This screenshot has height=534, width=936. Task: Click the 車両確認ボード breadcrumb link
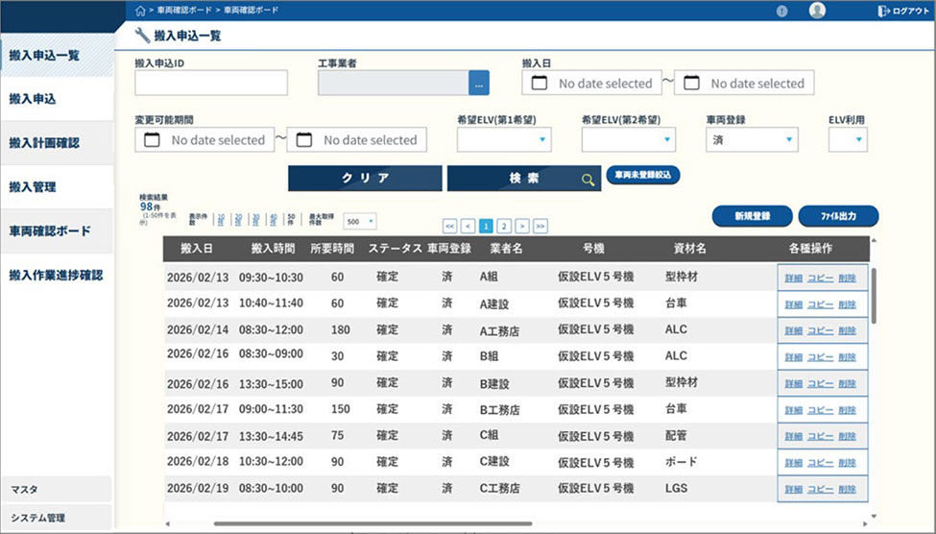[x=184, y=11]
